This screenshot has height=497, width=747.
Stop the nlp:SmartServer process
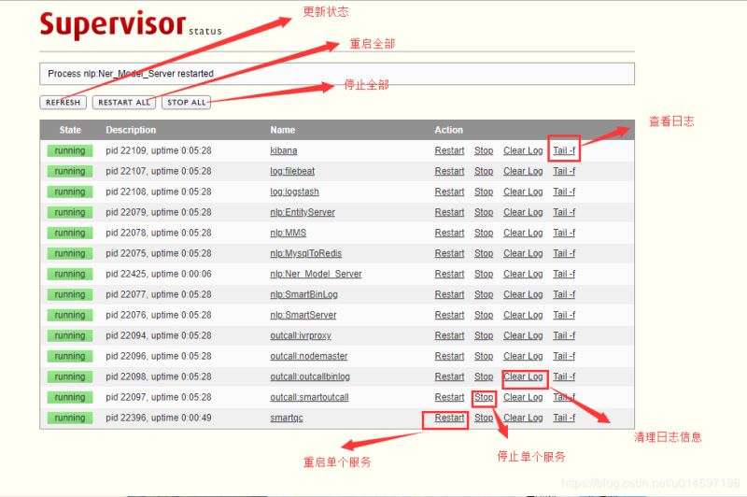click(484, 315)
